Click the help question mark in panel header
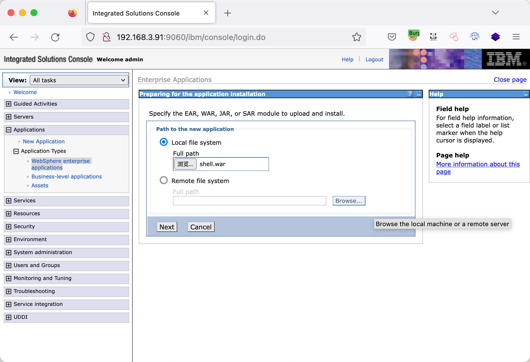 [x=410, y=94]
